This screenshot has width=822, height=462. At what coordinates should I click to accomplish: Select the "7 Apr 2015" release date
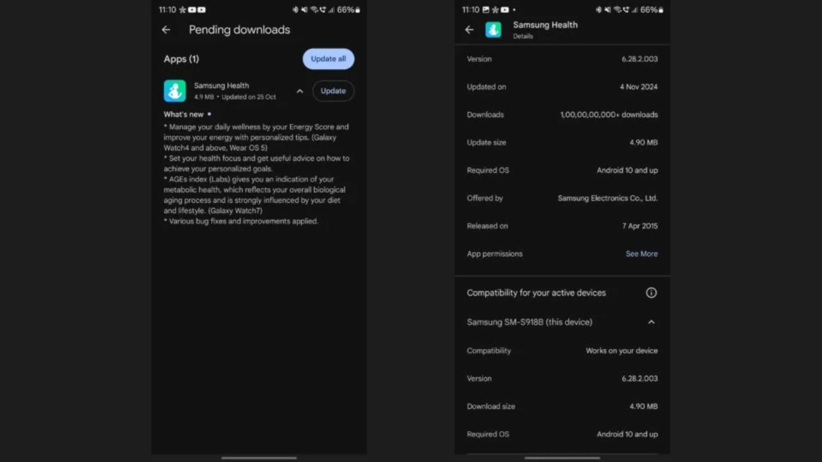(x=640, y=226)
